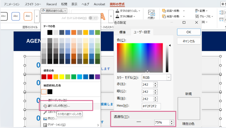Choose グラデーション(G) submenu item
Image resolution: width=226 pixels, height=128 pixels.
click(71, 125)
